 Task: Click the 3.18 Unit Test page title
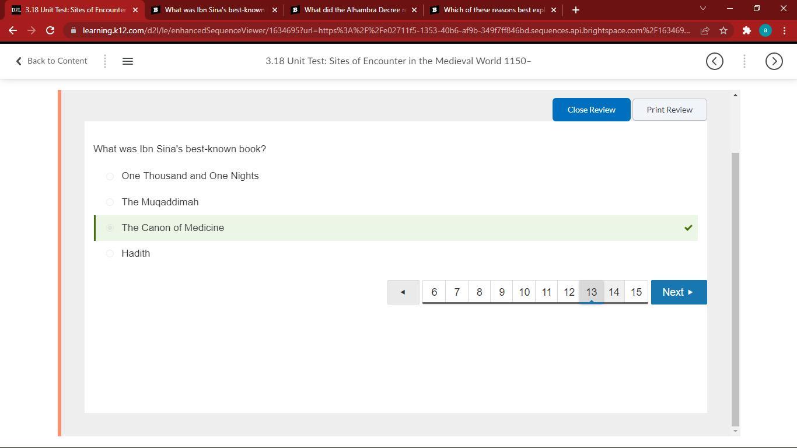point(398,61)
